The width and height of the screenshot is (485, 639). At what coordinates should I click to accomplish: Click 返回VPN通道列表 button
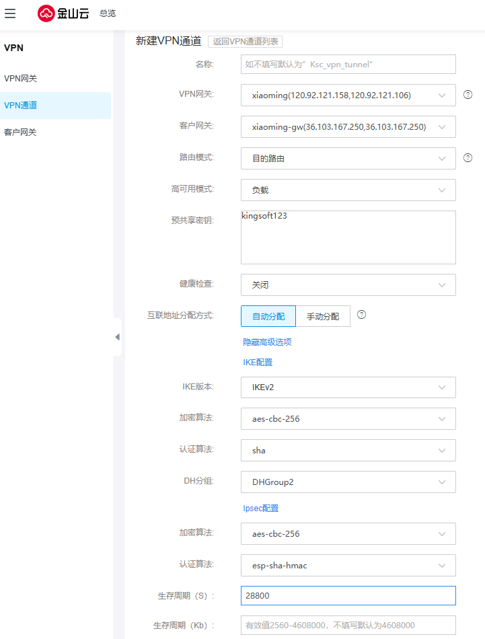[x=245, y=42]
